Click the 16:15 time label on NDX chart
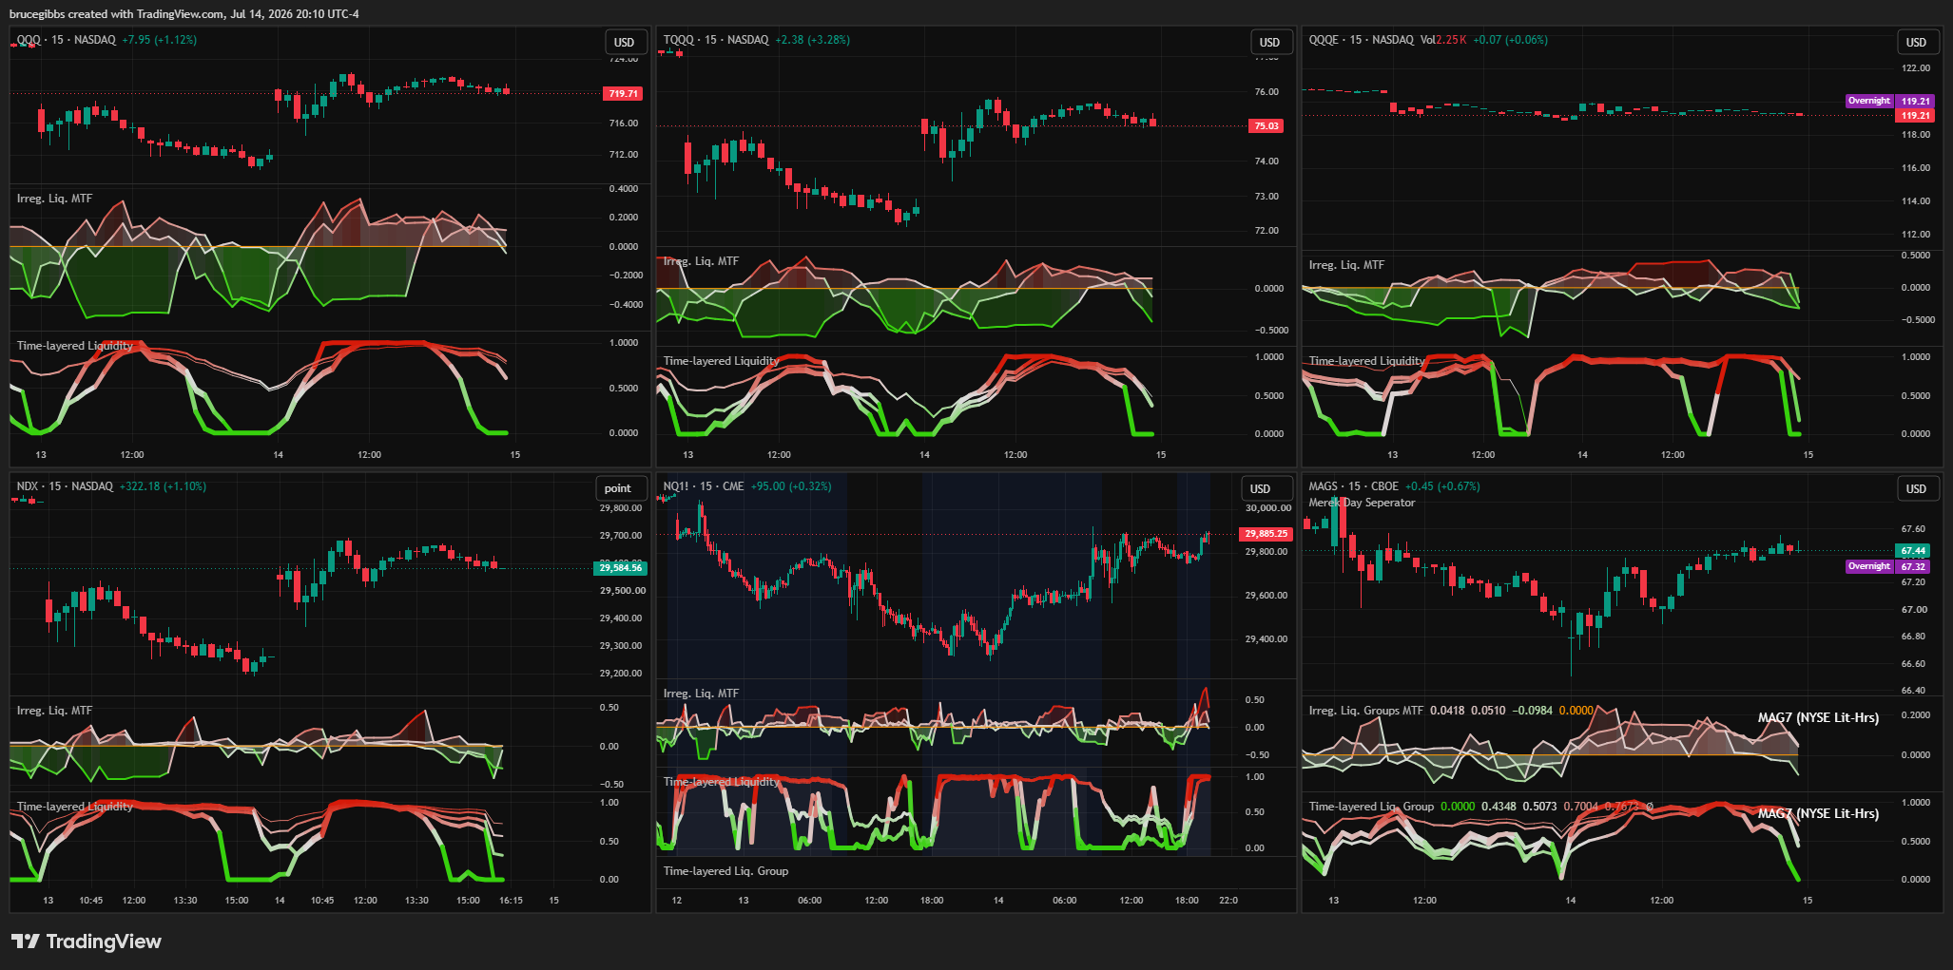Screen dimensions: 1953x970 [x=511, y=900]
